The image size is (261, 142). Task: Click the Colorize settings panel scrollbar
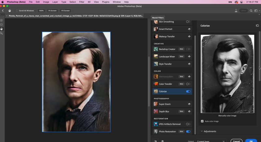[x=259, y=56]
